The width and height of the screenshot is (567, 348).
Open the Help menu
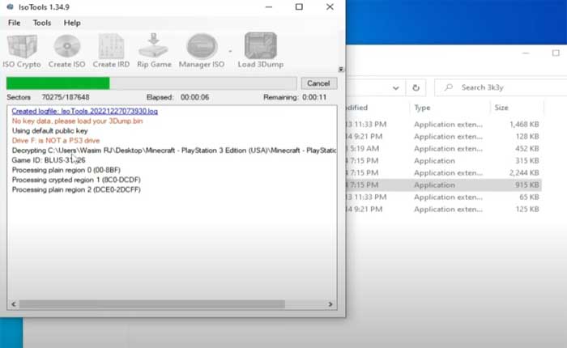coord(72,23)
